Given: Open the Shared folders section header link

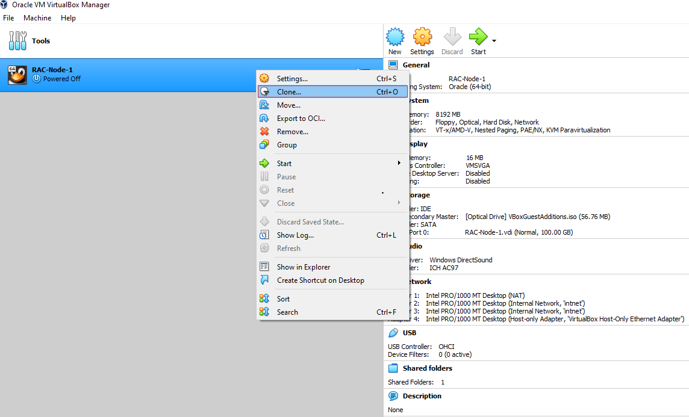Looking at the screenshot, I should 428,368.
